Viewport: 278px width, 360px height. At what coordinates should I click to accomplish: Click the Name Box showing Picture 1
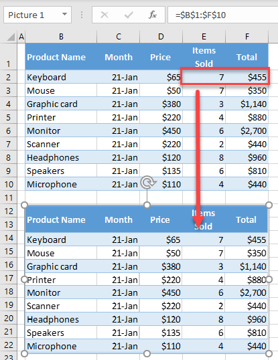[x=38, y=15]
